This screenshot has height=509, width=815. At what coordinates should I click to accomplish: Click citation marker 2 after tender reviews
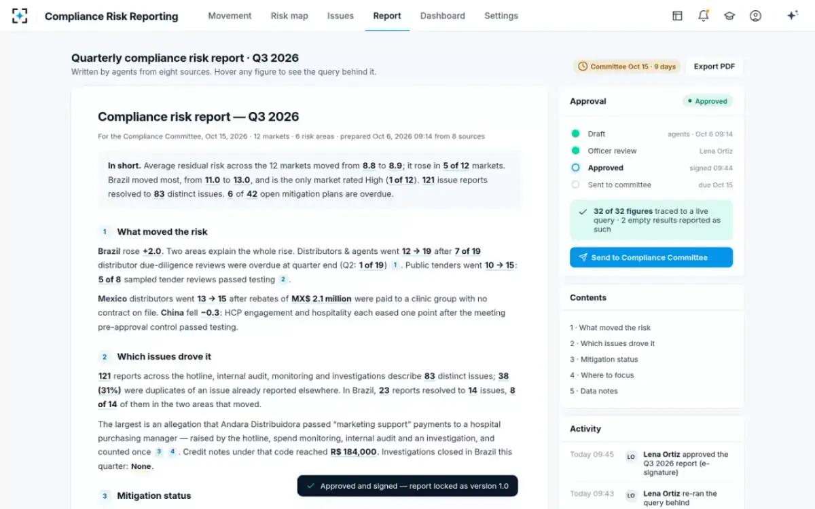click(x=282, y=280)
